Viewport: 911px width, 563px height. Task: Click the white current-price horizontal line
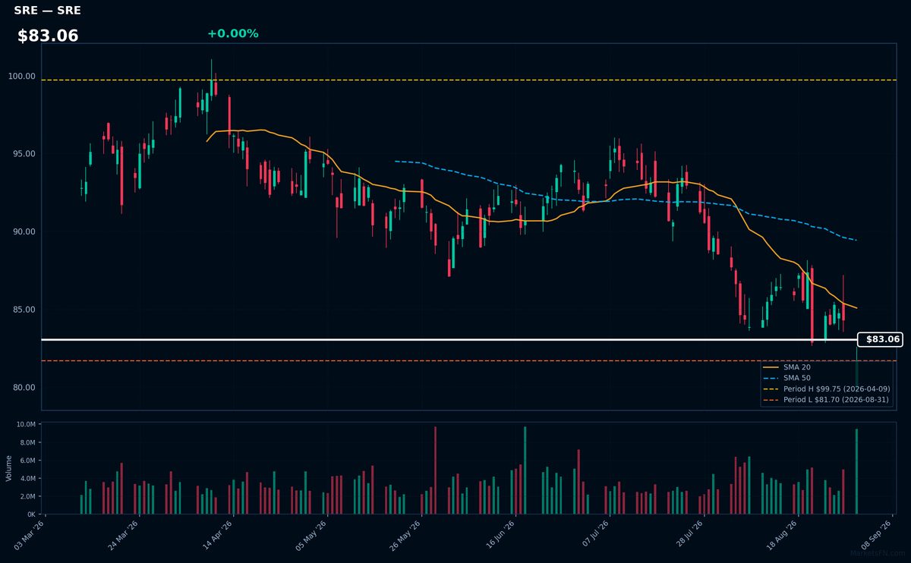tap(448, 339)
